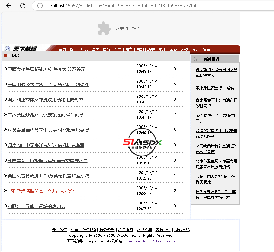274x252 pixels.
Task: Click bullet icon before 澳大利亚裸体女郎 article
Action: 5,99
